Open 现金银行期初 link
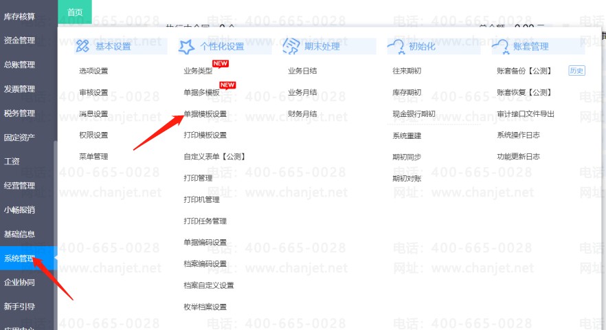The image size is (606, 330). pyautogui.click(x=414, y=113)
